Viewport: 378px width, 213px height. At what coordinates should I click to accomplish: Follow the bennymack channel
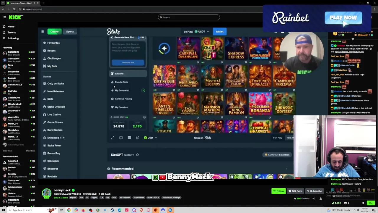click(x=278, y=191)
